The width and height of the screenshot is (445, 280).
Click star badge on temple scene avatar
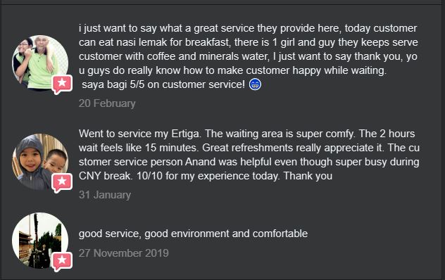coord(62,261)
